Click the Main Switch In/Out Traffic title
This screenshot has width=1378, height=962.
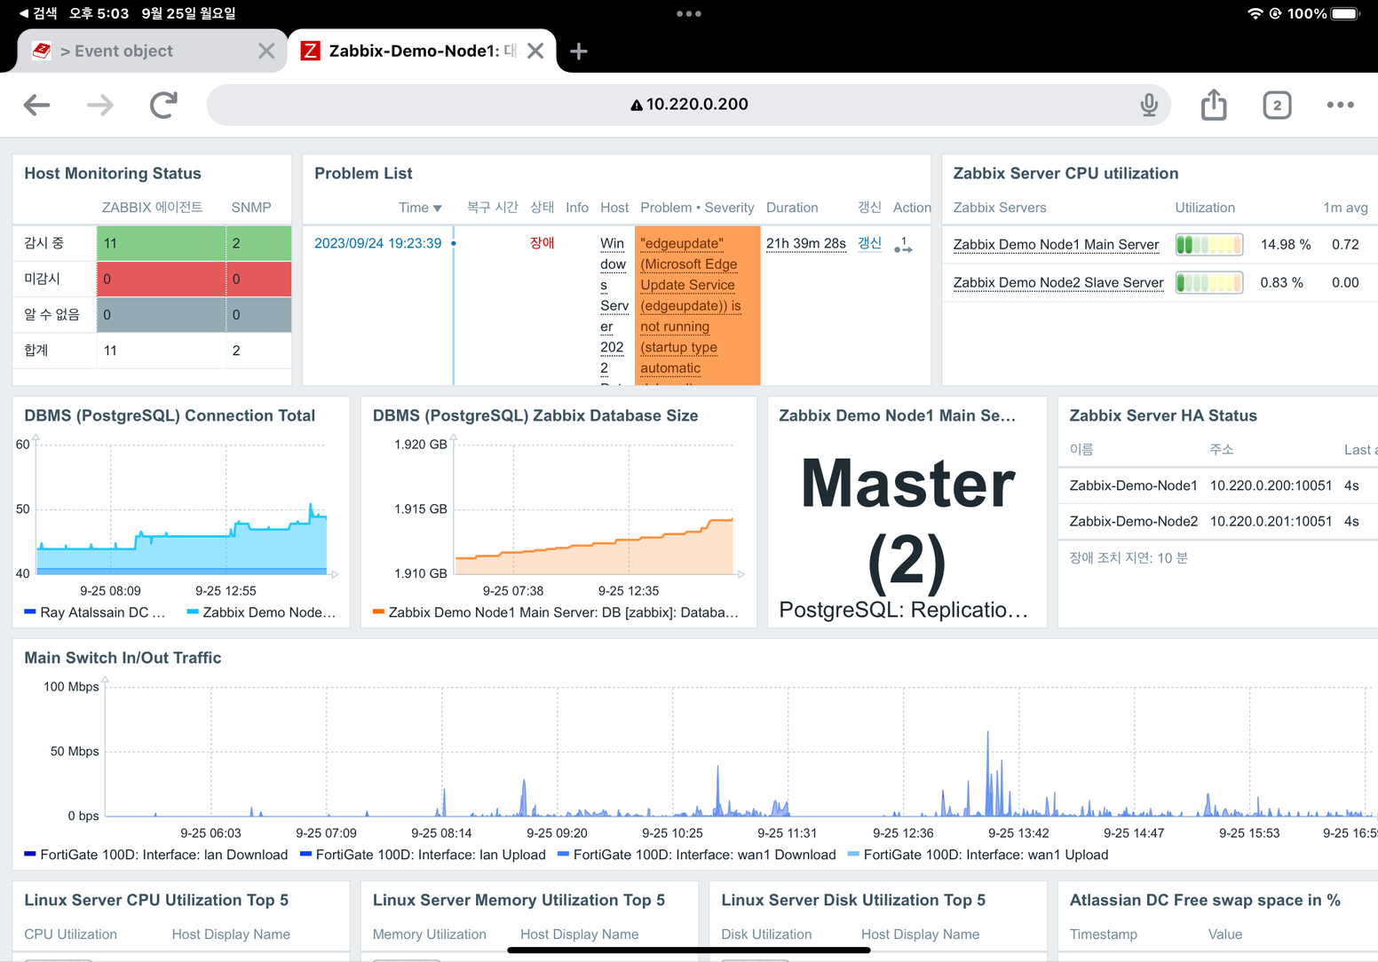click(123, 658)
